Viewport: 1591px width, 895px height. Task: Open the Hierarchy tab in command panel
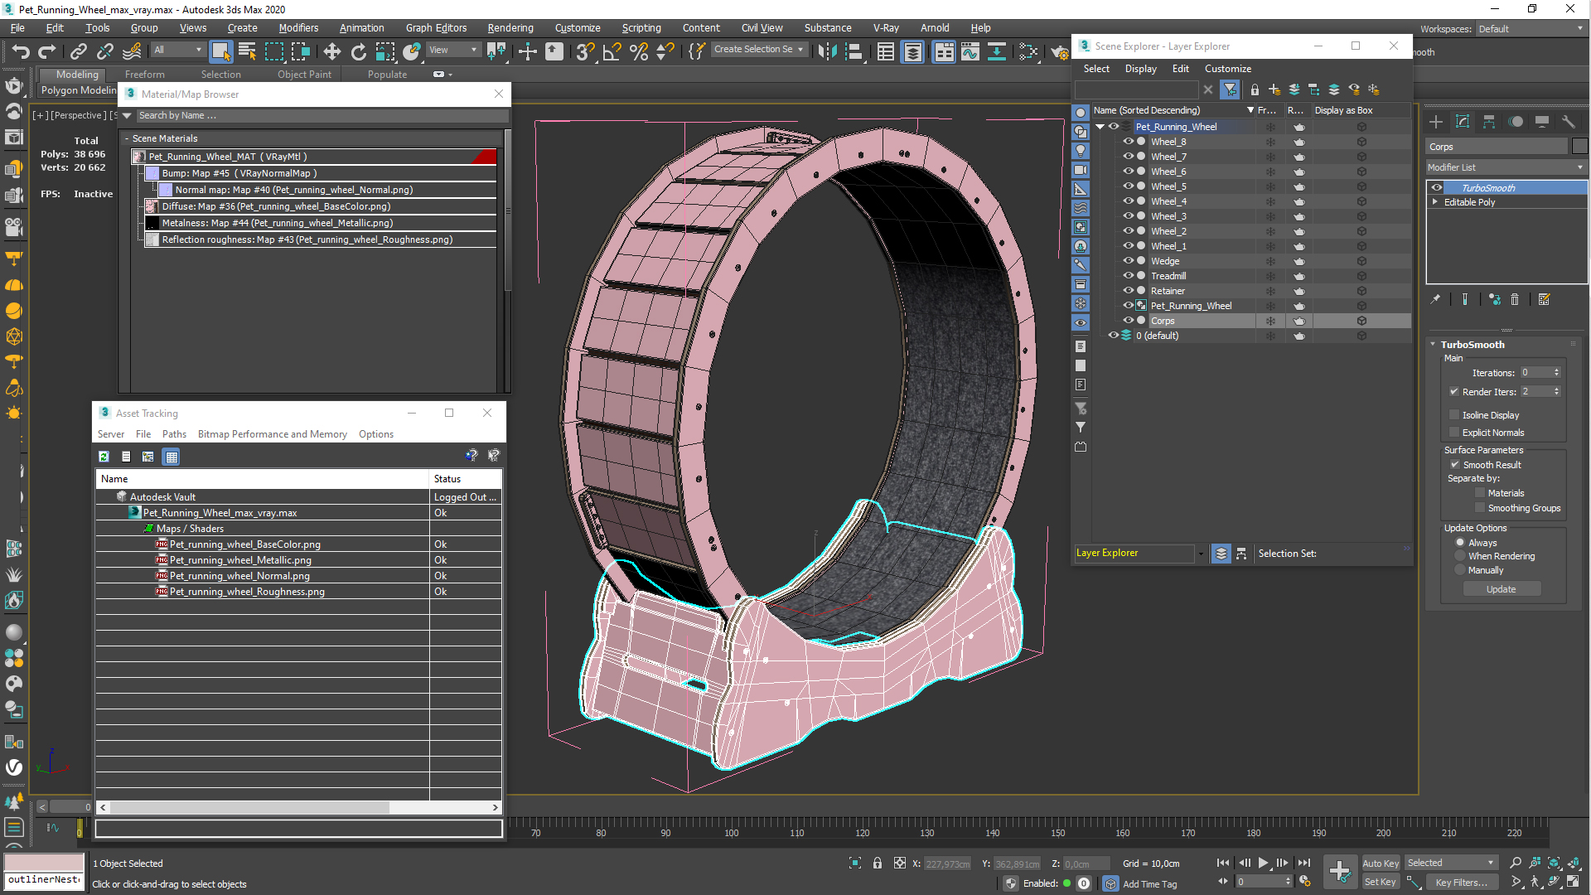(1489, 122)
